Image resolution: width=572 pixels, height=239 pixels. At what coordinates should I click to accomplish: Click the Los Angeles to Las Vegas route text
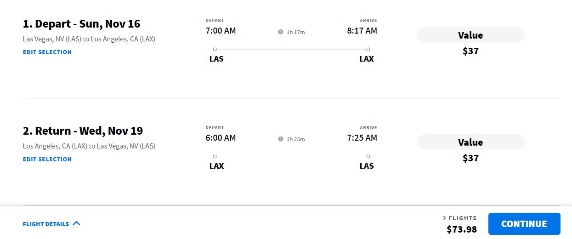click(89, 146)
